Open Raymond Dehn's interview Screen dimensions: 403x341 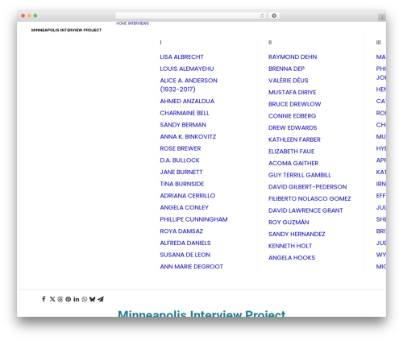[293, 57]
